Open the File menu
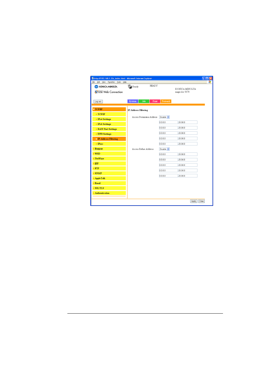Viewport: 277px width, 392px height. [x=93, y=82]
